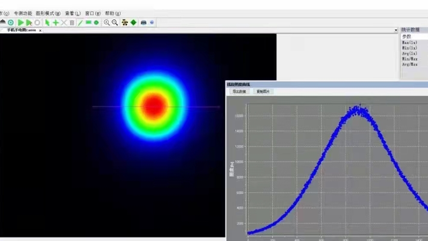Select the green rectangle region tool
Viewport: 428px width, 241px height.
pos(89,23)
